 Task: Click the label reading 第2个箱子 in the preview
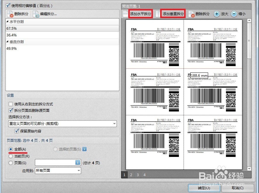click(155, 92)
